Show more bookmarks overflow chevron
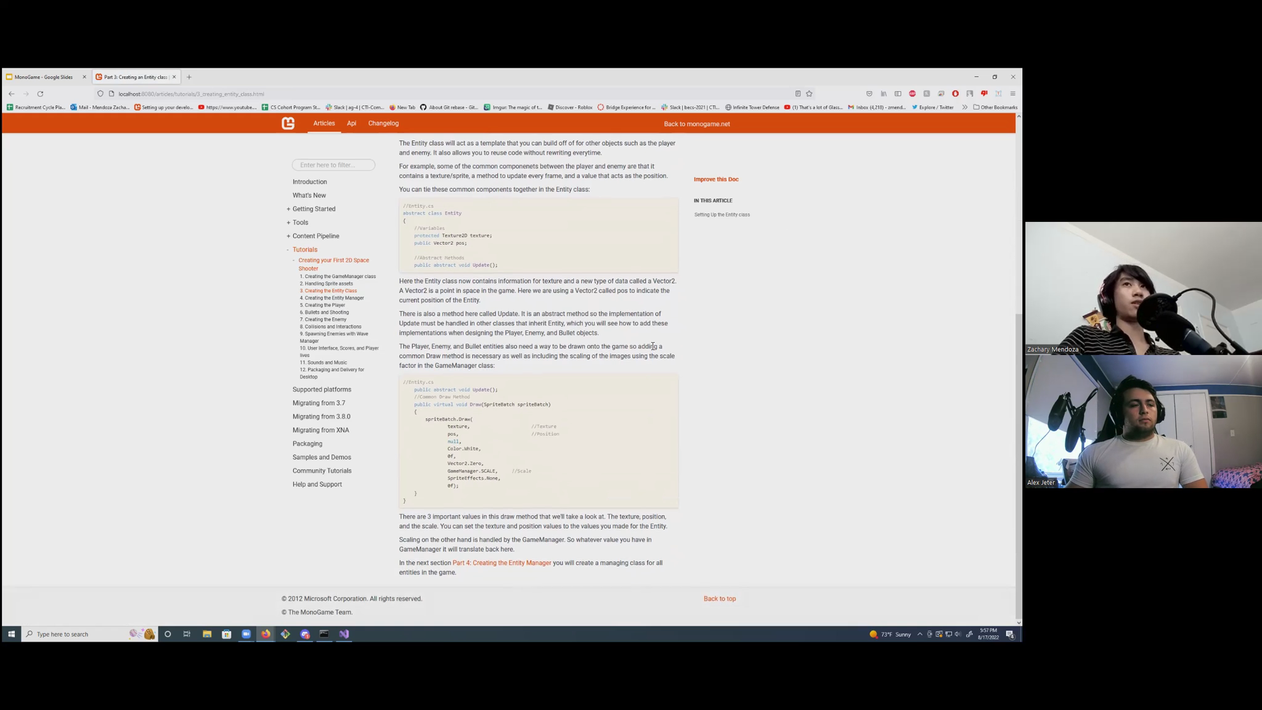Viewport: 1262px width, 710px height. 964,107
